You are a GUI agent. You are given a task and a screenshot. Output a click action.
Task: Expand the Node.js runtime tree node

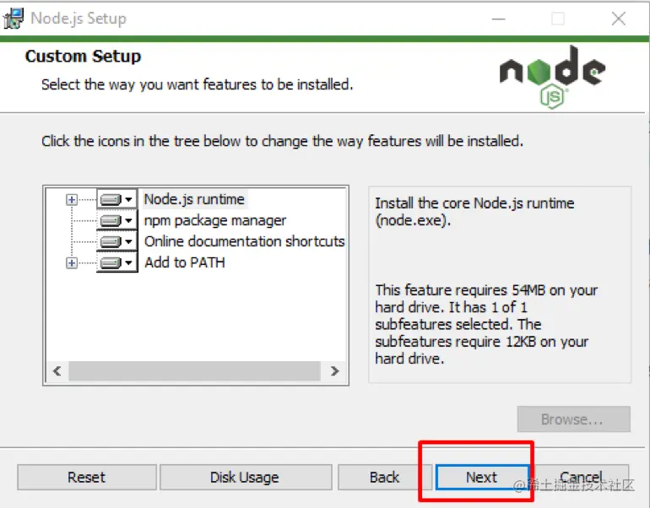click(x=72, y=200)
